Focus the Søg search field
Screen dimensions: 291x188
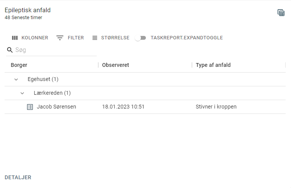(x=56, y=50)
